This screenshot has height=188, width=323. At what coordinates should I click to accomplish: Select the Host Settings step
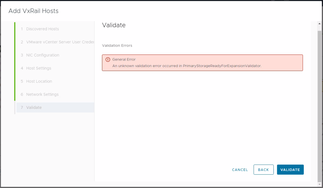point(38,68)
